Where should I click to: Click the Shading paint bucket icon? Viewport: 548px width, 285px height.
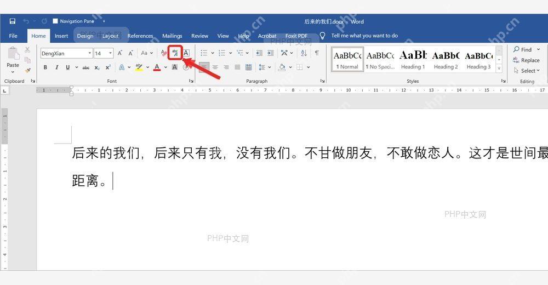click(x=282, y=67)
